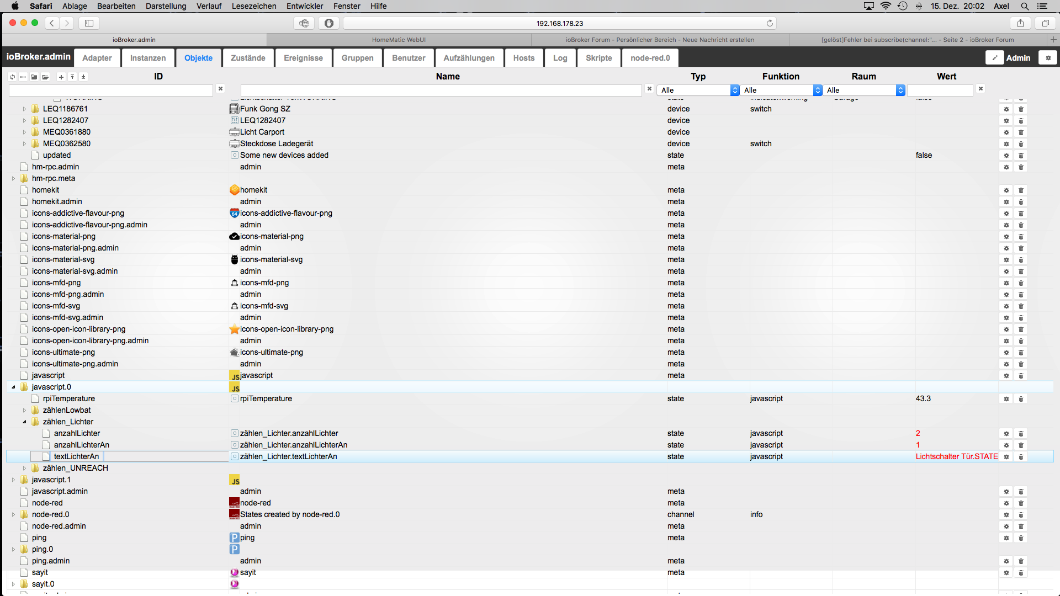Image resolution: width=1060 pixels, height=596 pixels.
Task: Click the Safari address bar
Action: pyautogui.click(x=559, y=23)
